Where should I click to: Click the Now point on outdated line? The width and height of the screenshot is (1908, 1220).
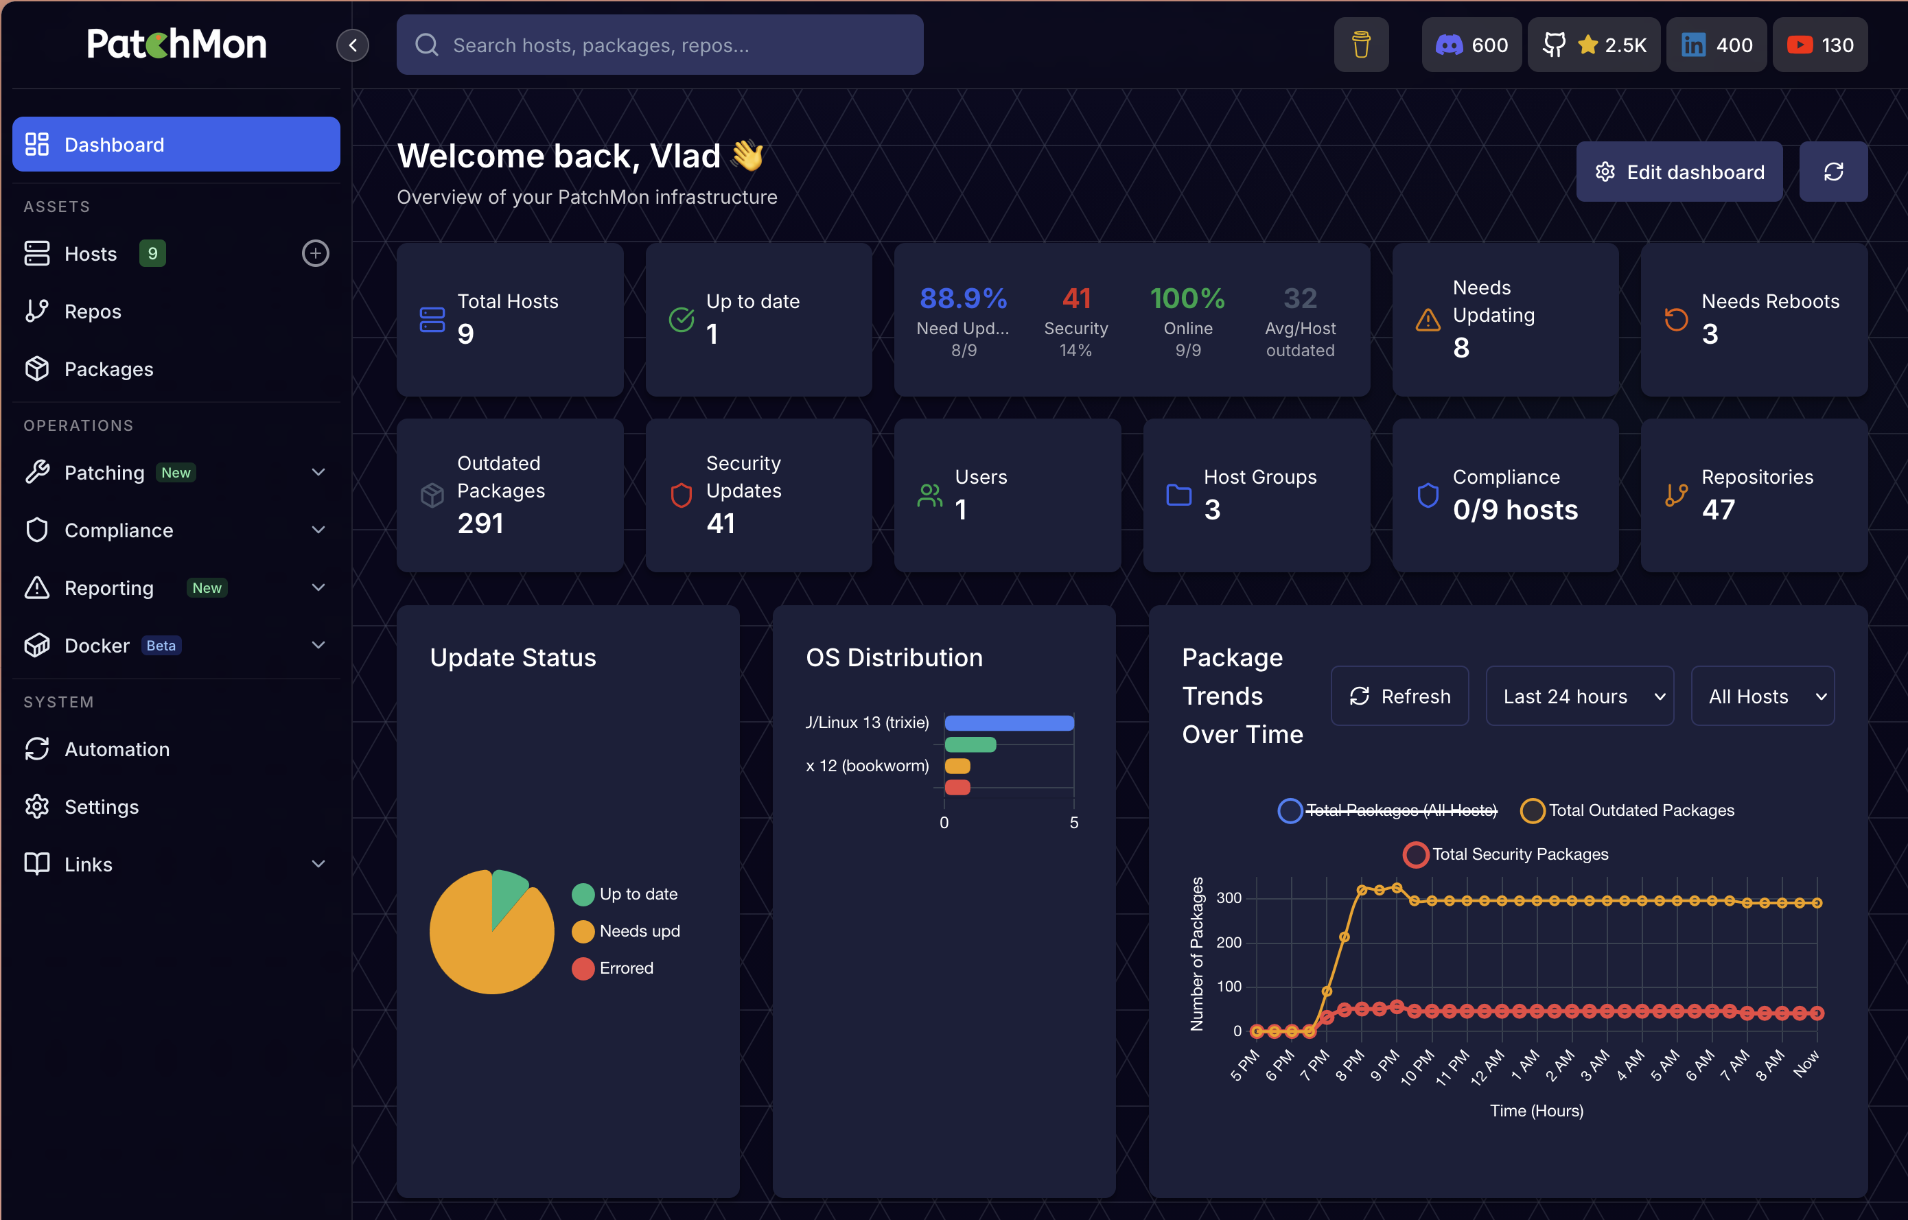click(x=1817, y=902)
